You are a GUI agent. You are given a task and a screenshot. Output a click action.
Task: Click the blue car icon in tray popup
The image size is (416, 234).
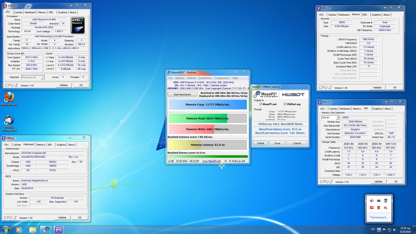(379, 200)
